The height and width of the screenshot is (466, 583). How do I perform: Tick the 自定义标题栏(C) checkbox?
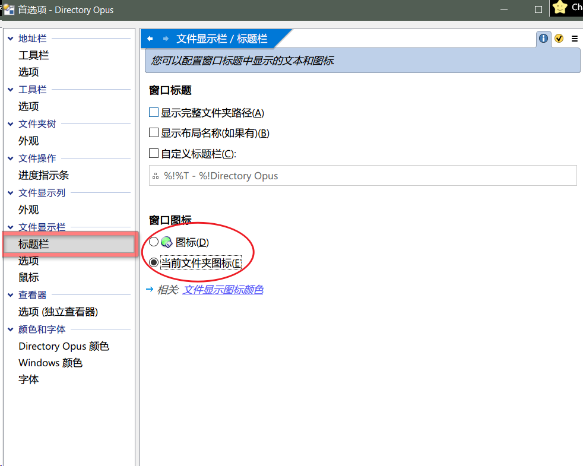154,153
